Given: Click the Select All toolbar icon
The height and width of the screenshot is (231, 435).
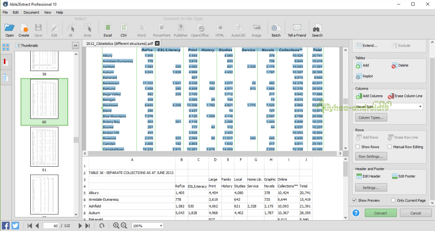Looking at the screenshot, I should pyautogui.click(x=71, y=28).
